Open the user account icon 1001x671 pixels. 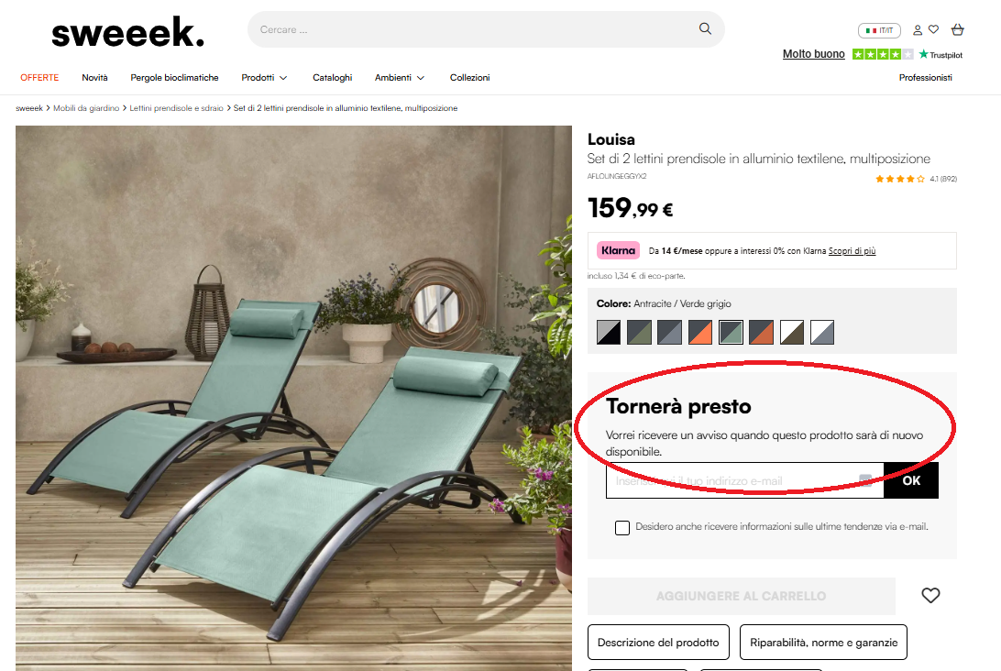[918, 30]
